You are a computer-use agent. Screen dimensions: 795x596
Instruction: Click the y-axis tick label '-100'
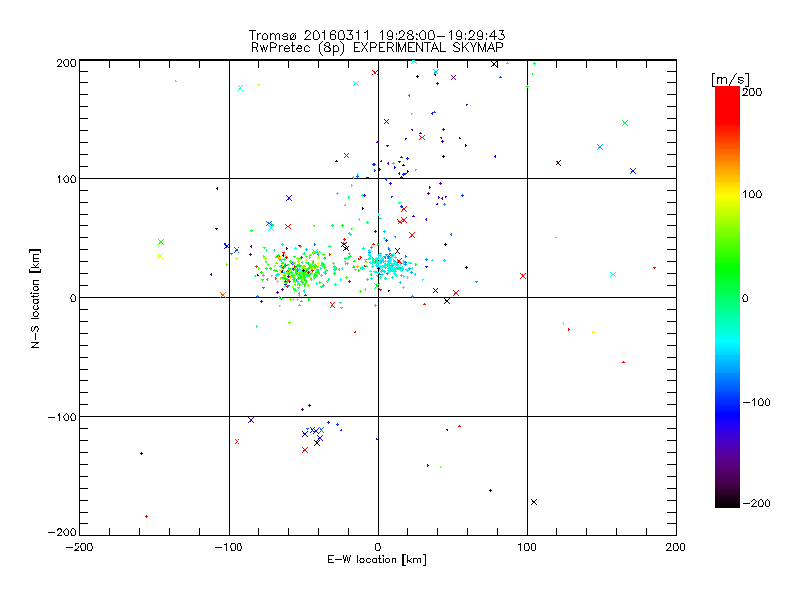tap(62, 417)
